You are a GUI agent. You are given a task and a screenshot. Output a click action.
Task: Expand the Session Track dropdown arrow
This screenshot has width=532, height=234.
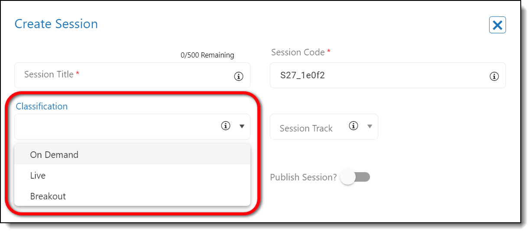pyautogui.click(x=370, y=126)
